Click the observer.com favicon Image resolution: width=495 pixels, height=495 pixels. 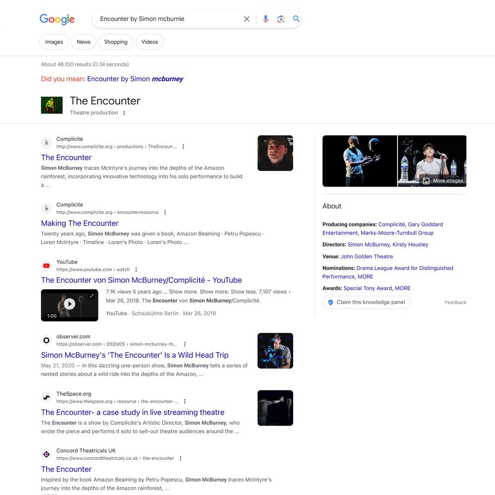click(47, 341)
